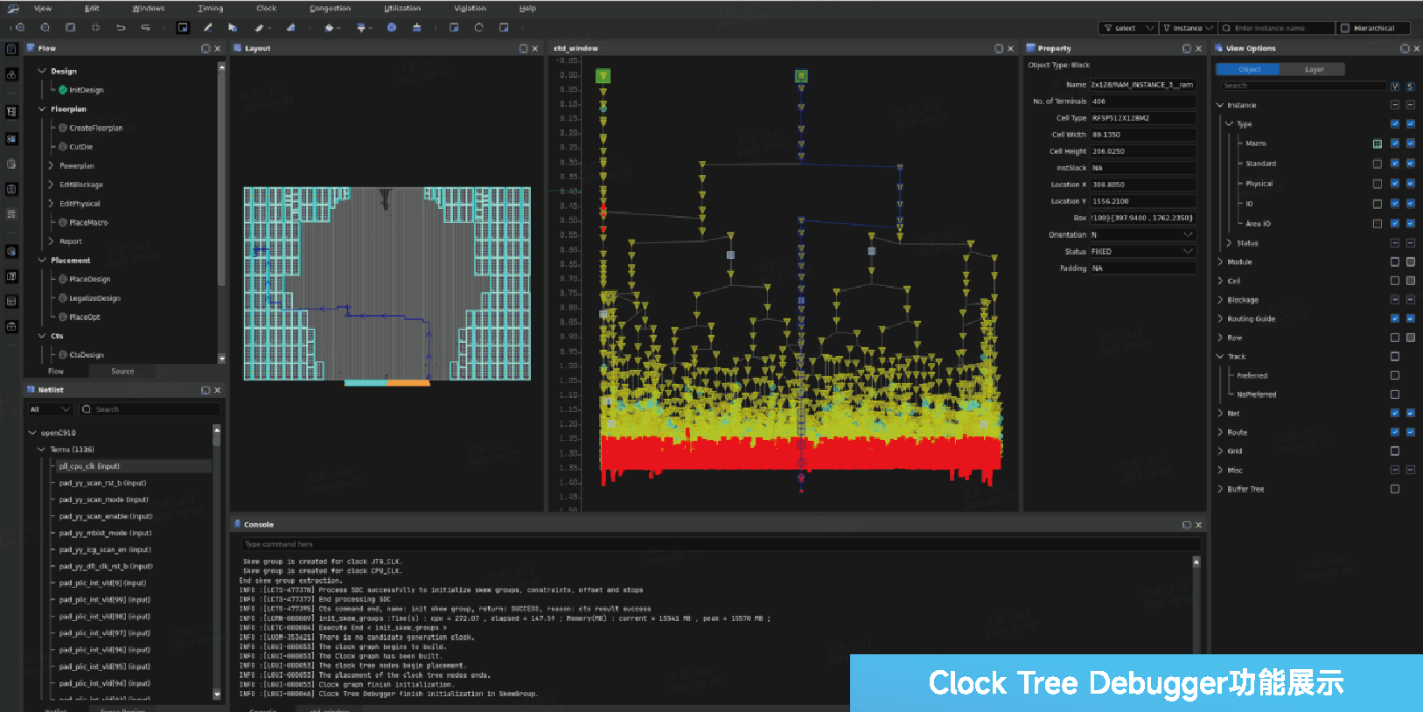This screenshot has width=1423, height=712.
Task: Click the fit-view square toolbar icon
Action: coord(71,28)
